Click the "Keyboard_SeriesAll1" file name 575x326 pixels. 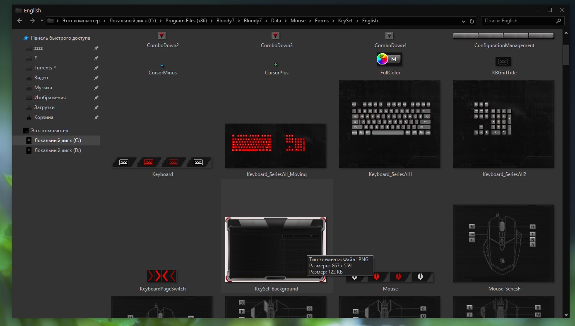pos(390,174)
